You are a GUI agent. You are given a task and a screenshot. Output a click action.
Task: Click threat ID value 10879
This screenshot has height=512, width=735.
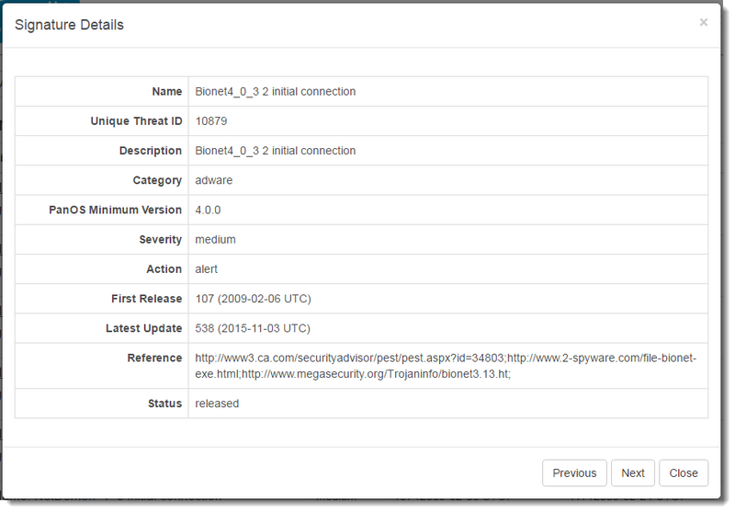(x=211, y=121)
